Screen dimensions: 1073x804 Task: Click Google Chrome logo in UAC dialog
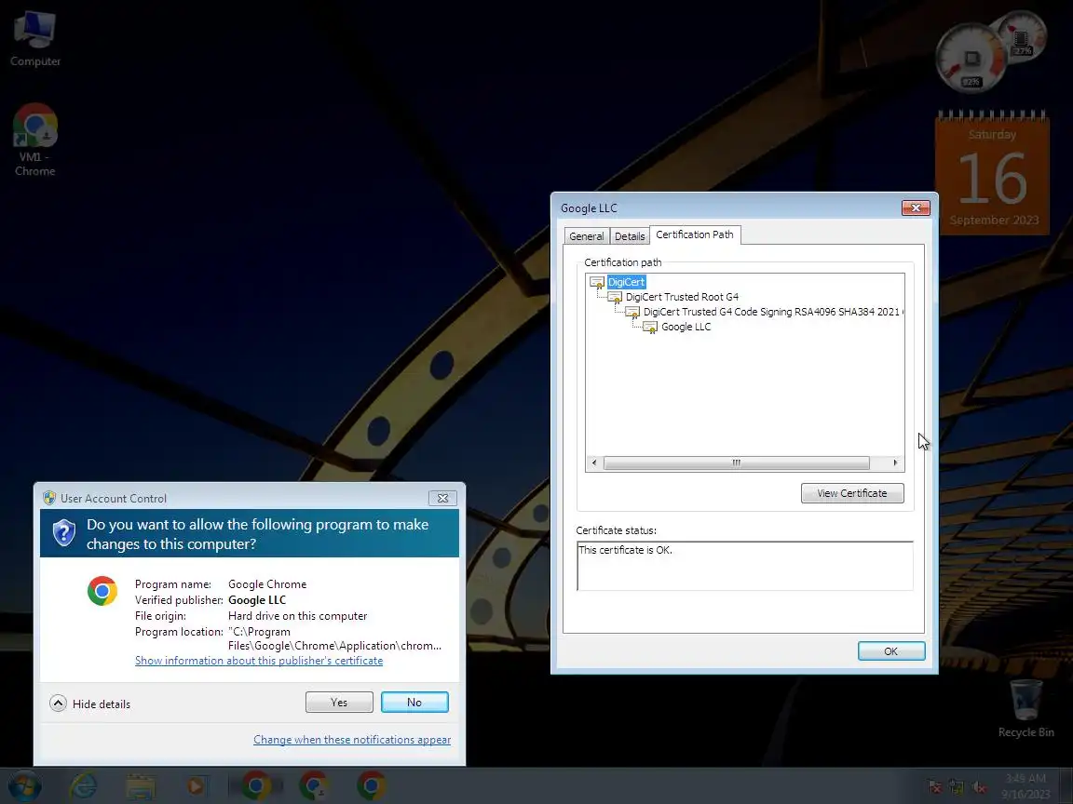pyautogui.click(x=102, y=591)
